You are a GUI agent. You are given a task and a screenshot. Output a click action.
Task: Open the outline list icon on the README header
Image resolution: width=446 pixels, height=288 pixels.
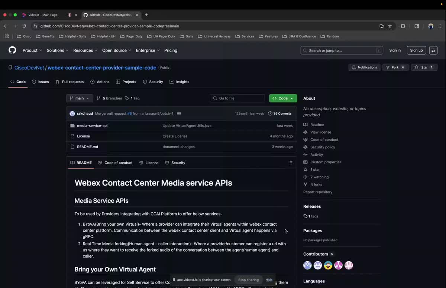click(x=290, y=163)
